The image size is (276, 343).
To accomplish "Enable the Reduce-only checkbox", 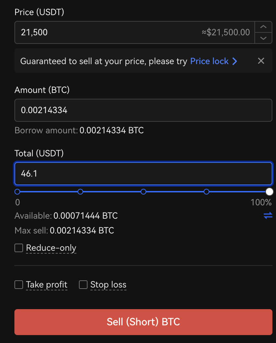I will pos(19,248).
